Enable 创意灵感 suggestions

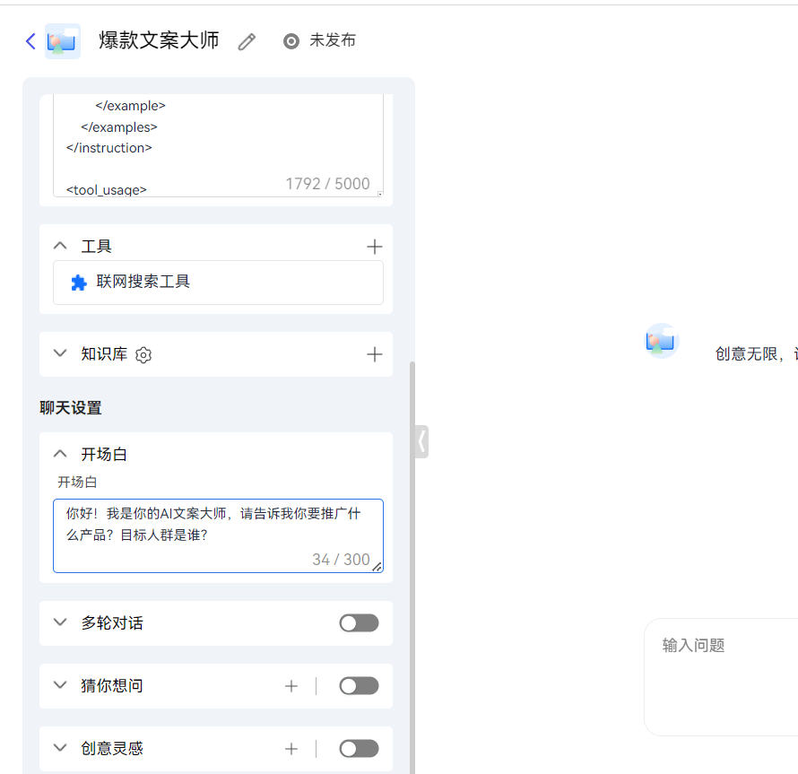click(x=359, y=748)
